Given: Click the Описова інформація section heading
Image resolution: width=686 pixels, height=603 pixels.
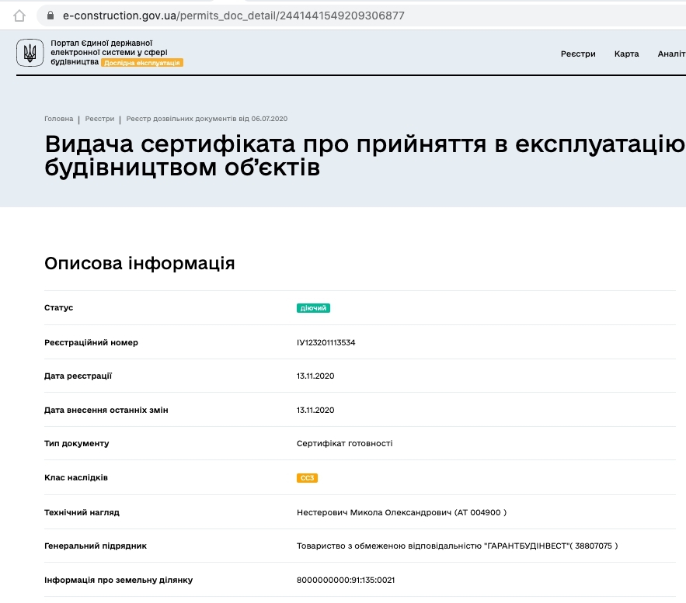Looking at the screenshot, I should pyautogui.click(x=140, y=264).
